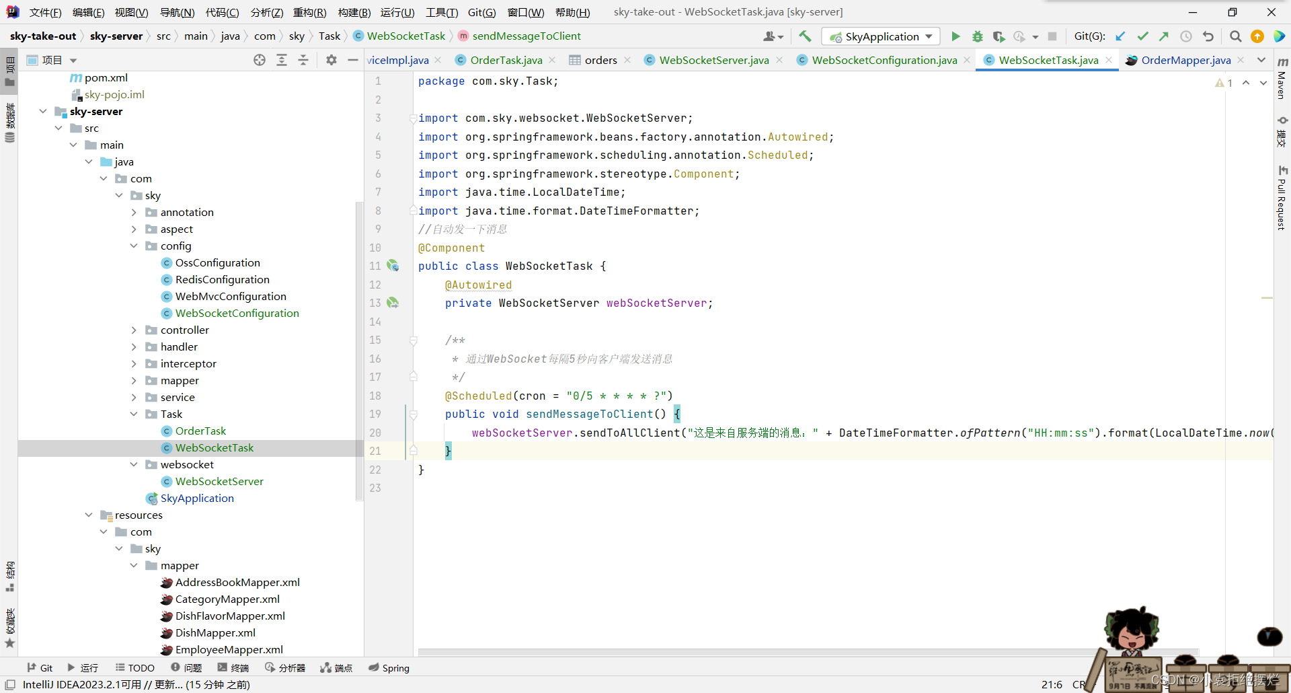The width and height of the screenshot is (1291, 693).
Task: Show the hidden editor tabs dropdown
Action: (1262, 60)
